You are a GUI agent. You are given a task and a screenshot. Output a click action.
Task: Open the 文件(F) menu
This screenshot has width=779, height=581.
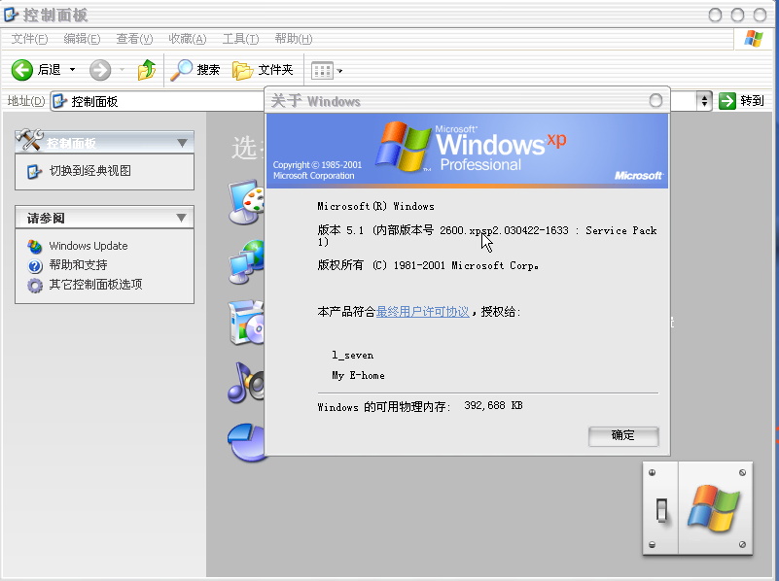click(29, 39)
